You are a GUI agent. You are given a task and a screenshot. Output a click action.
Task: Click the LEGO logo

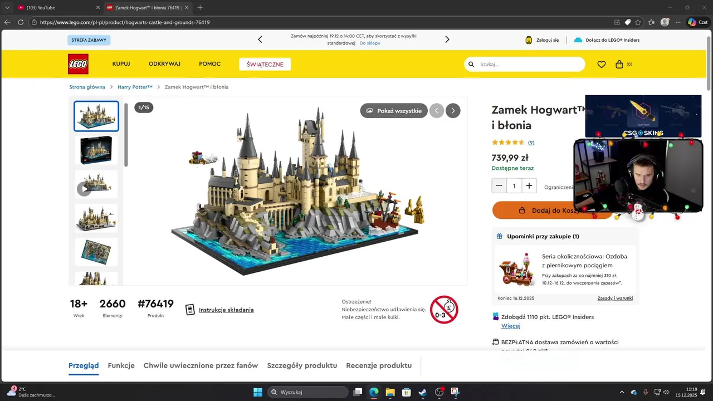point(78,64)
